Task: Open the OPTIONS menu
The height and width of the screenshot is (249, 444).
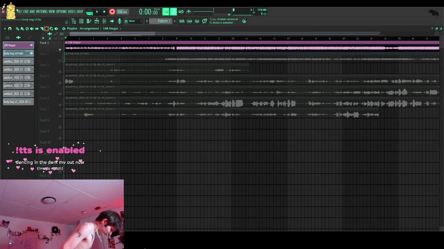Action: click(x=61, y=11)
